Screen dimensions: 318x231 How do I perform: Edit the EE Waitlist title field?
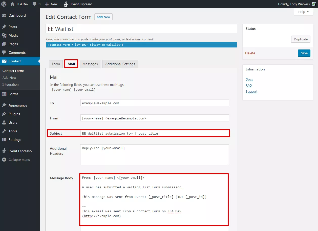[x=141, y=29]
